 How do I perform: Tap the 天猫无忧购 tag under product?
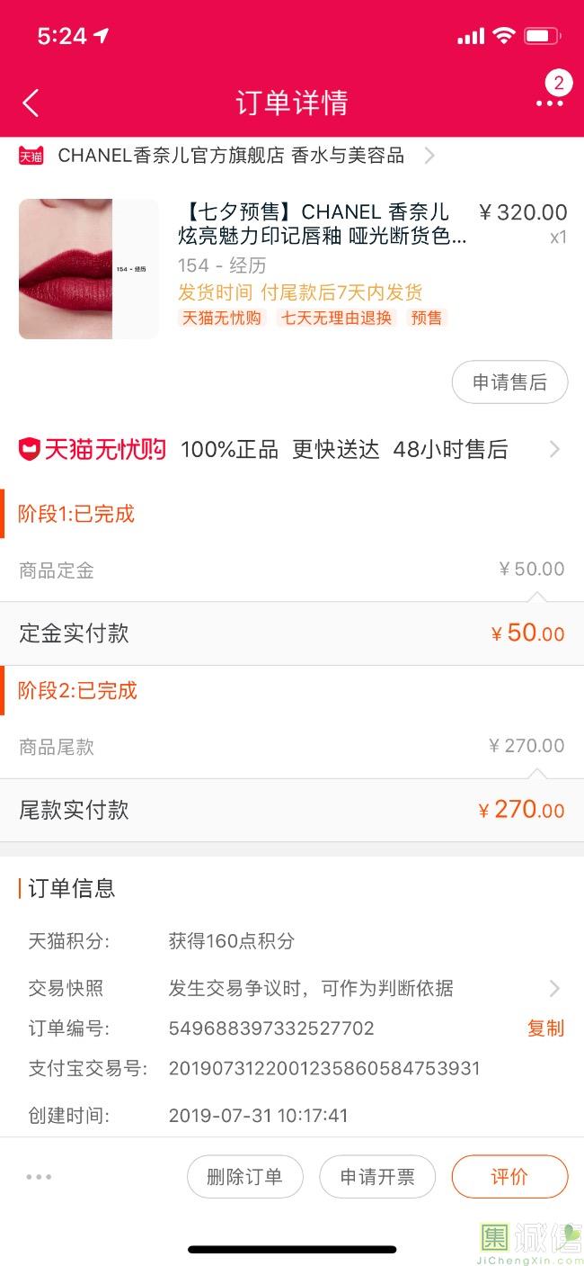point(222,318)
